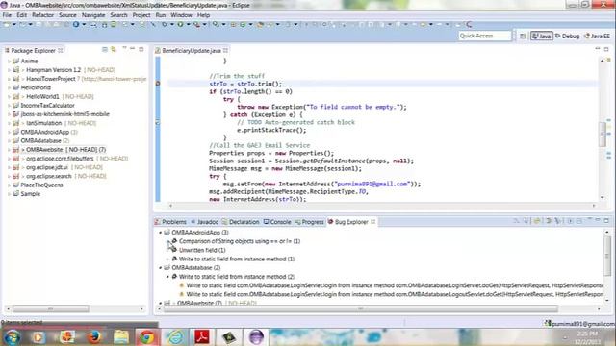Viewport: 616px width, 346px height.
Task: Click the Package Explorer horizontal scrollbar thumb
Action: point(51,309)
